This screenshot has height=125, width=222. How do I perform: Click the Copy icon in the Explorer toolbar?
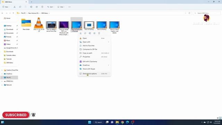point(20,7)
